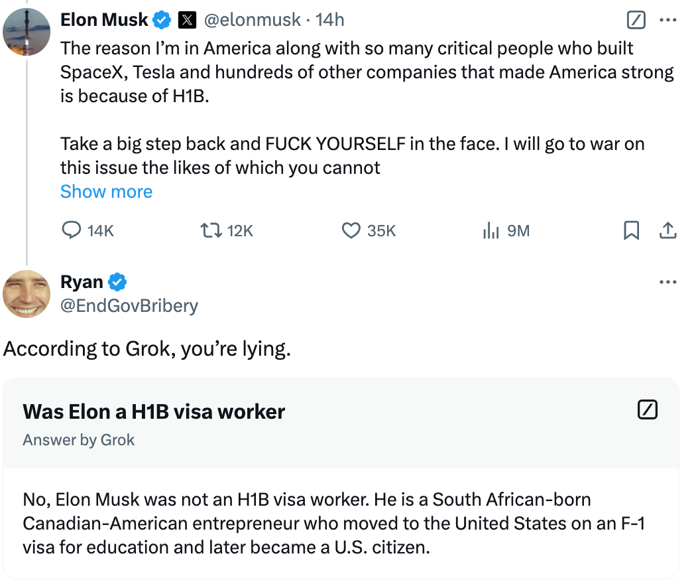Open more options on Elon's tweet

pyautogui.click(x=668, y=21)
